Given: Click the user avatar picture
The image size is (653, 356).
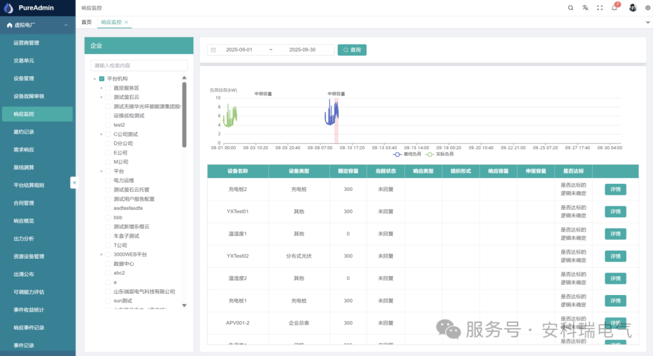Looking at the screenshot, I should (632, 8).
